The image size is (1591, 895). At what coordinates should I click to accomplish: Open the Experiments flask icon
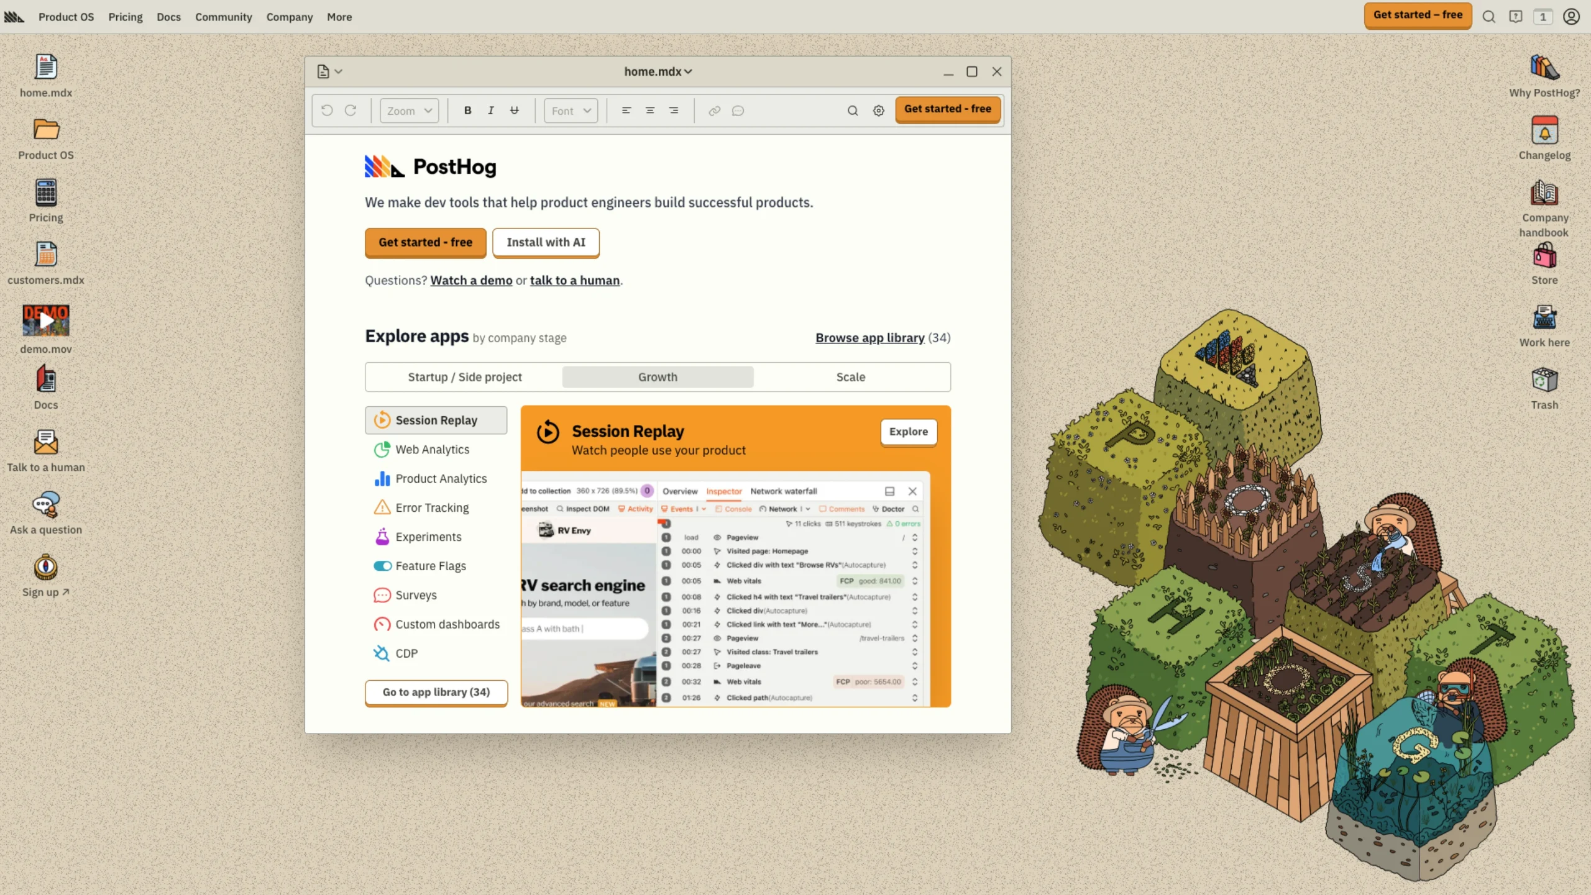point(382,537)
